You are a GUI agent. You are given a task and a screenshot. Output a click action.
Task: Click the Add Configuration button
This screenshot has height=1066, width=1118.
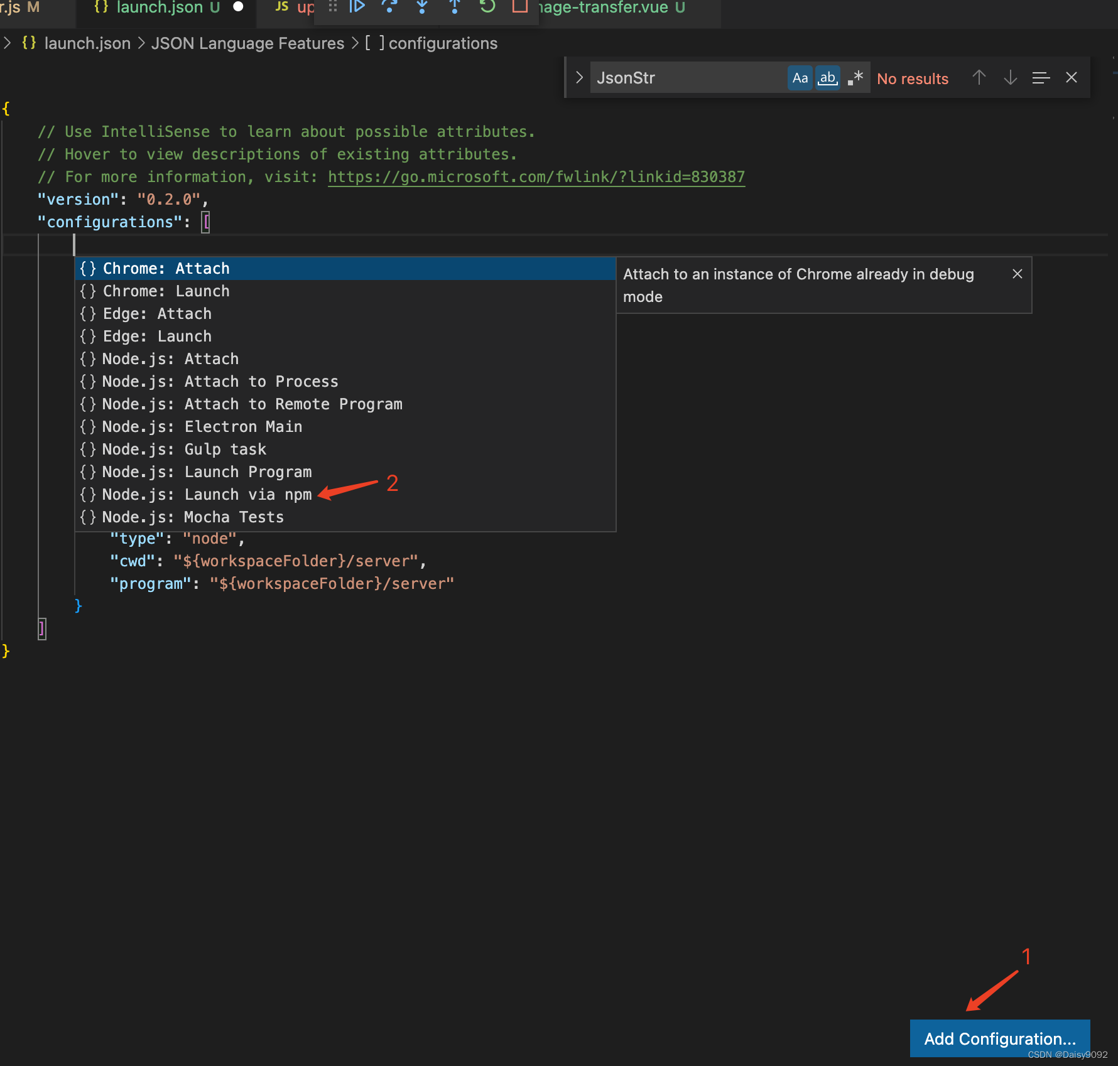tap(999, 1038)
